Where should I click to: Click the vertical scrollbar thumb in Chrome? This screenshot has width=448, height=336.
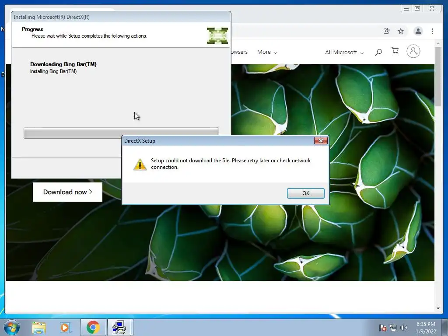438,76
